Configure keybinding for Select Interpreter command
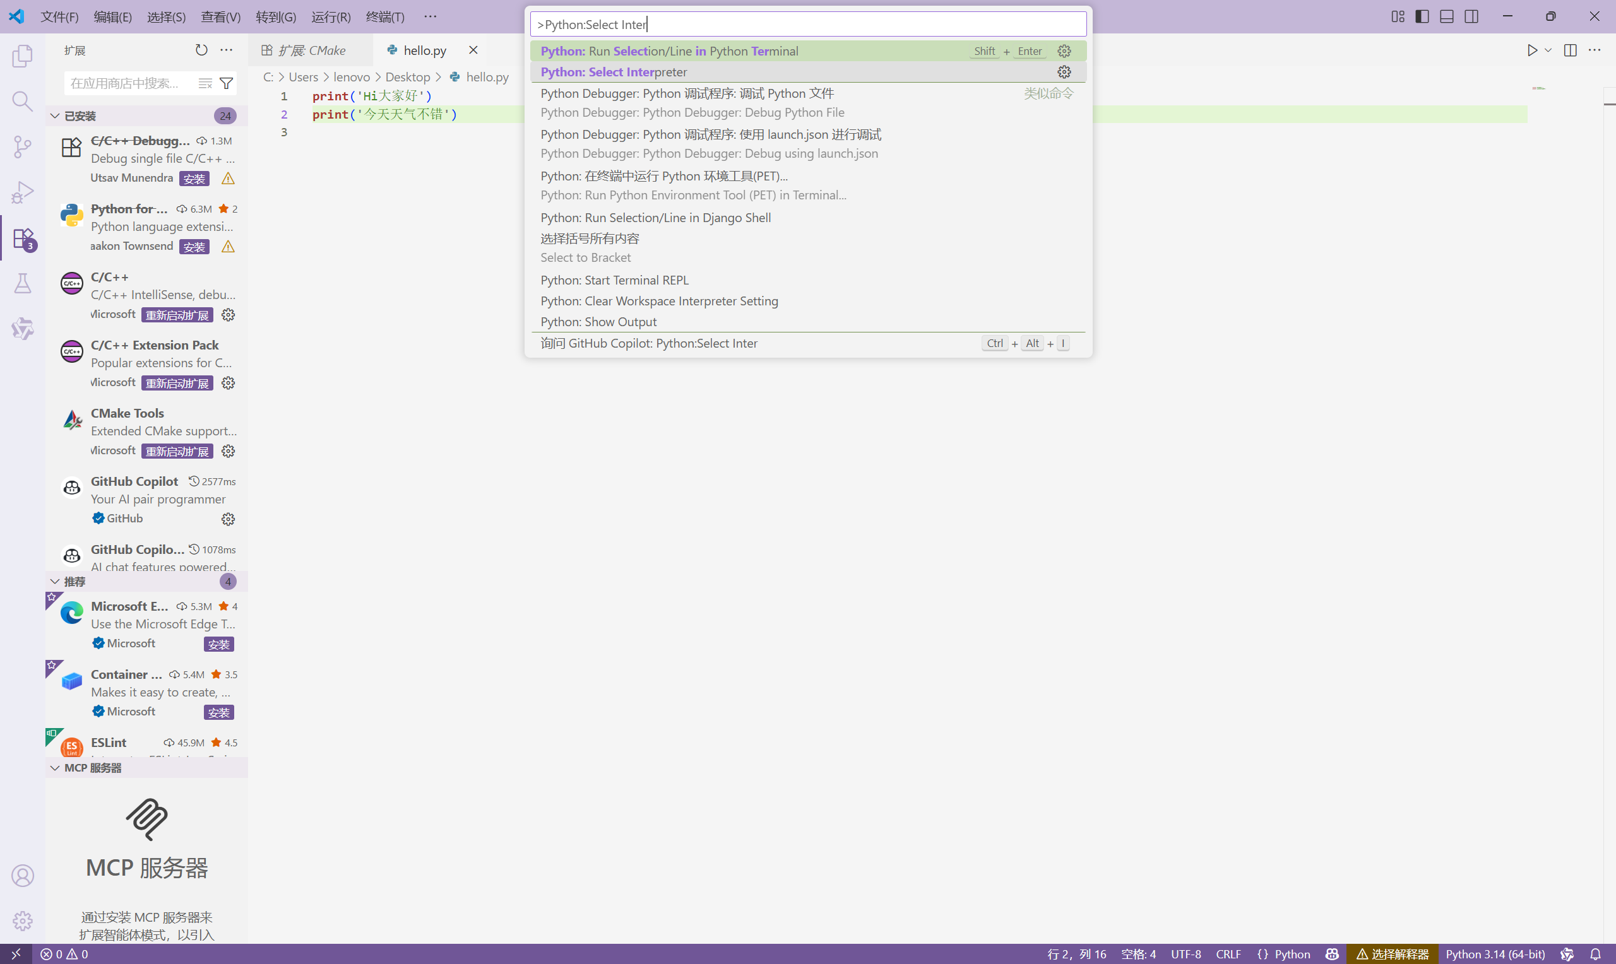 click(1064, 72)
